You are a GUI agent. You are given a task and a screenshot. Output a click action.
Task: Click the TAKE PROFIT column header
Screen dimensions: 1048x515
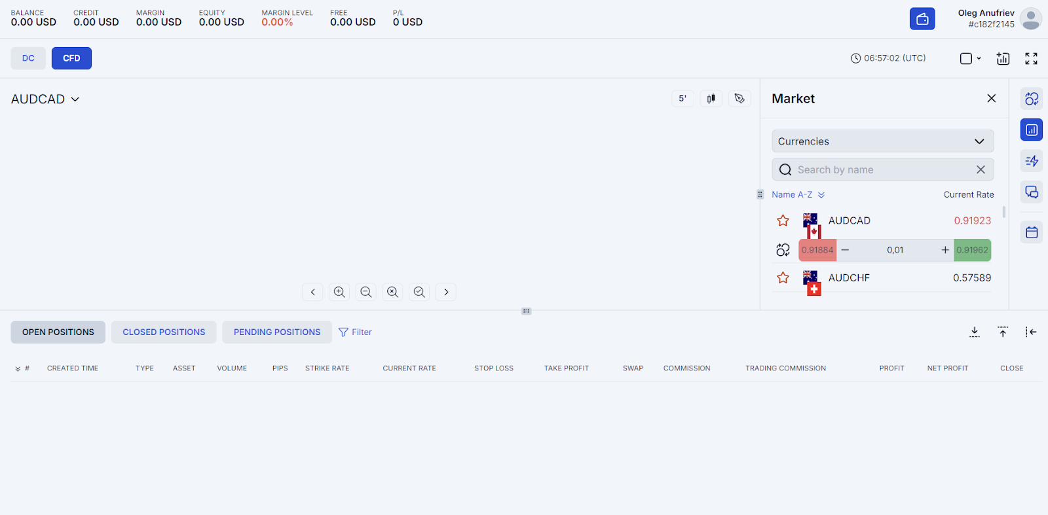(x=567, y=368)
